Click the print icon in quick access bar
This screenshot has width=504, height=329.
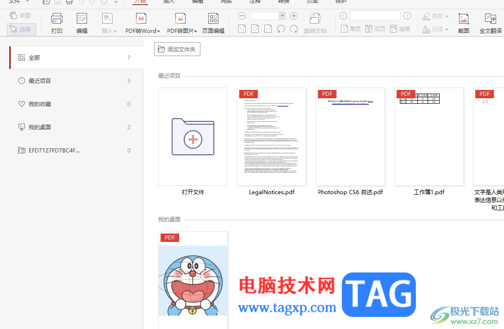click(69, 1)
